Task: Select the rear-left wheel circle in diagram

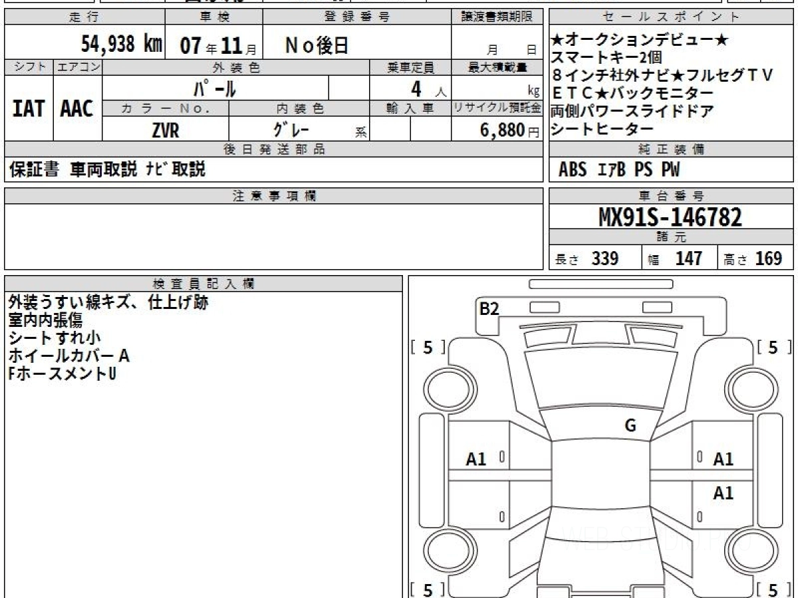Action: [443, 551]
